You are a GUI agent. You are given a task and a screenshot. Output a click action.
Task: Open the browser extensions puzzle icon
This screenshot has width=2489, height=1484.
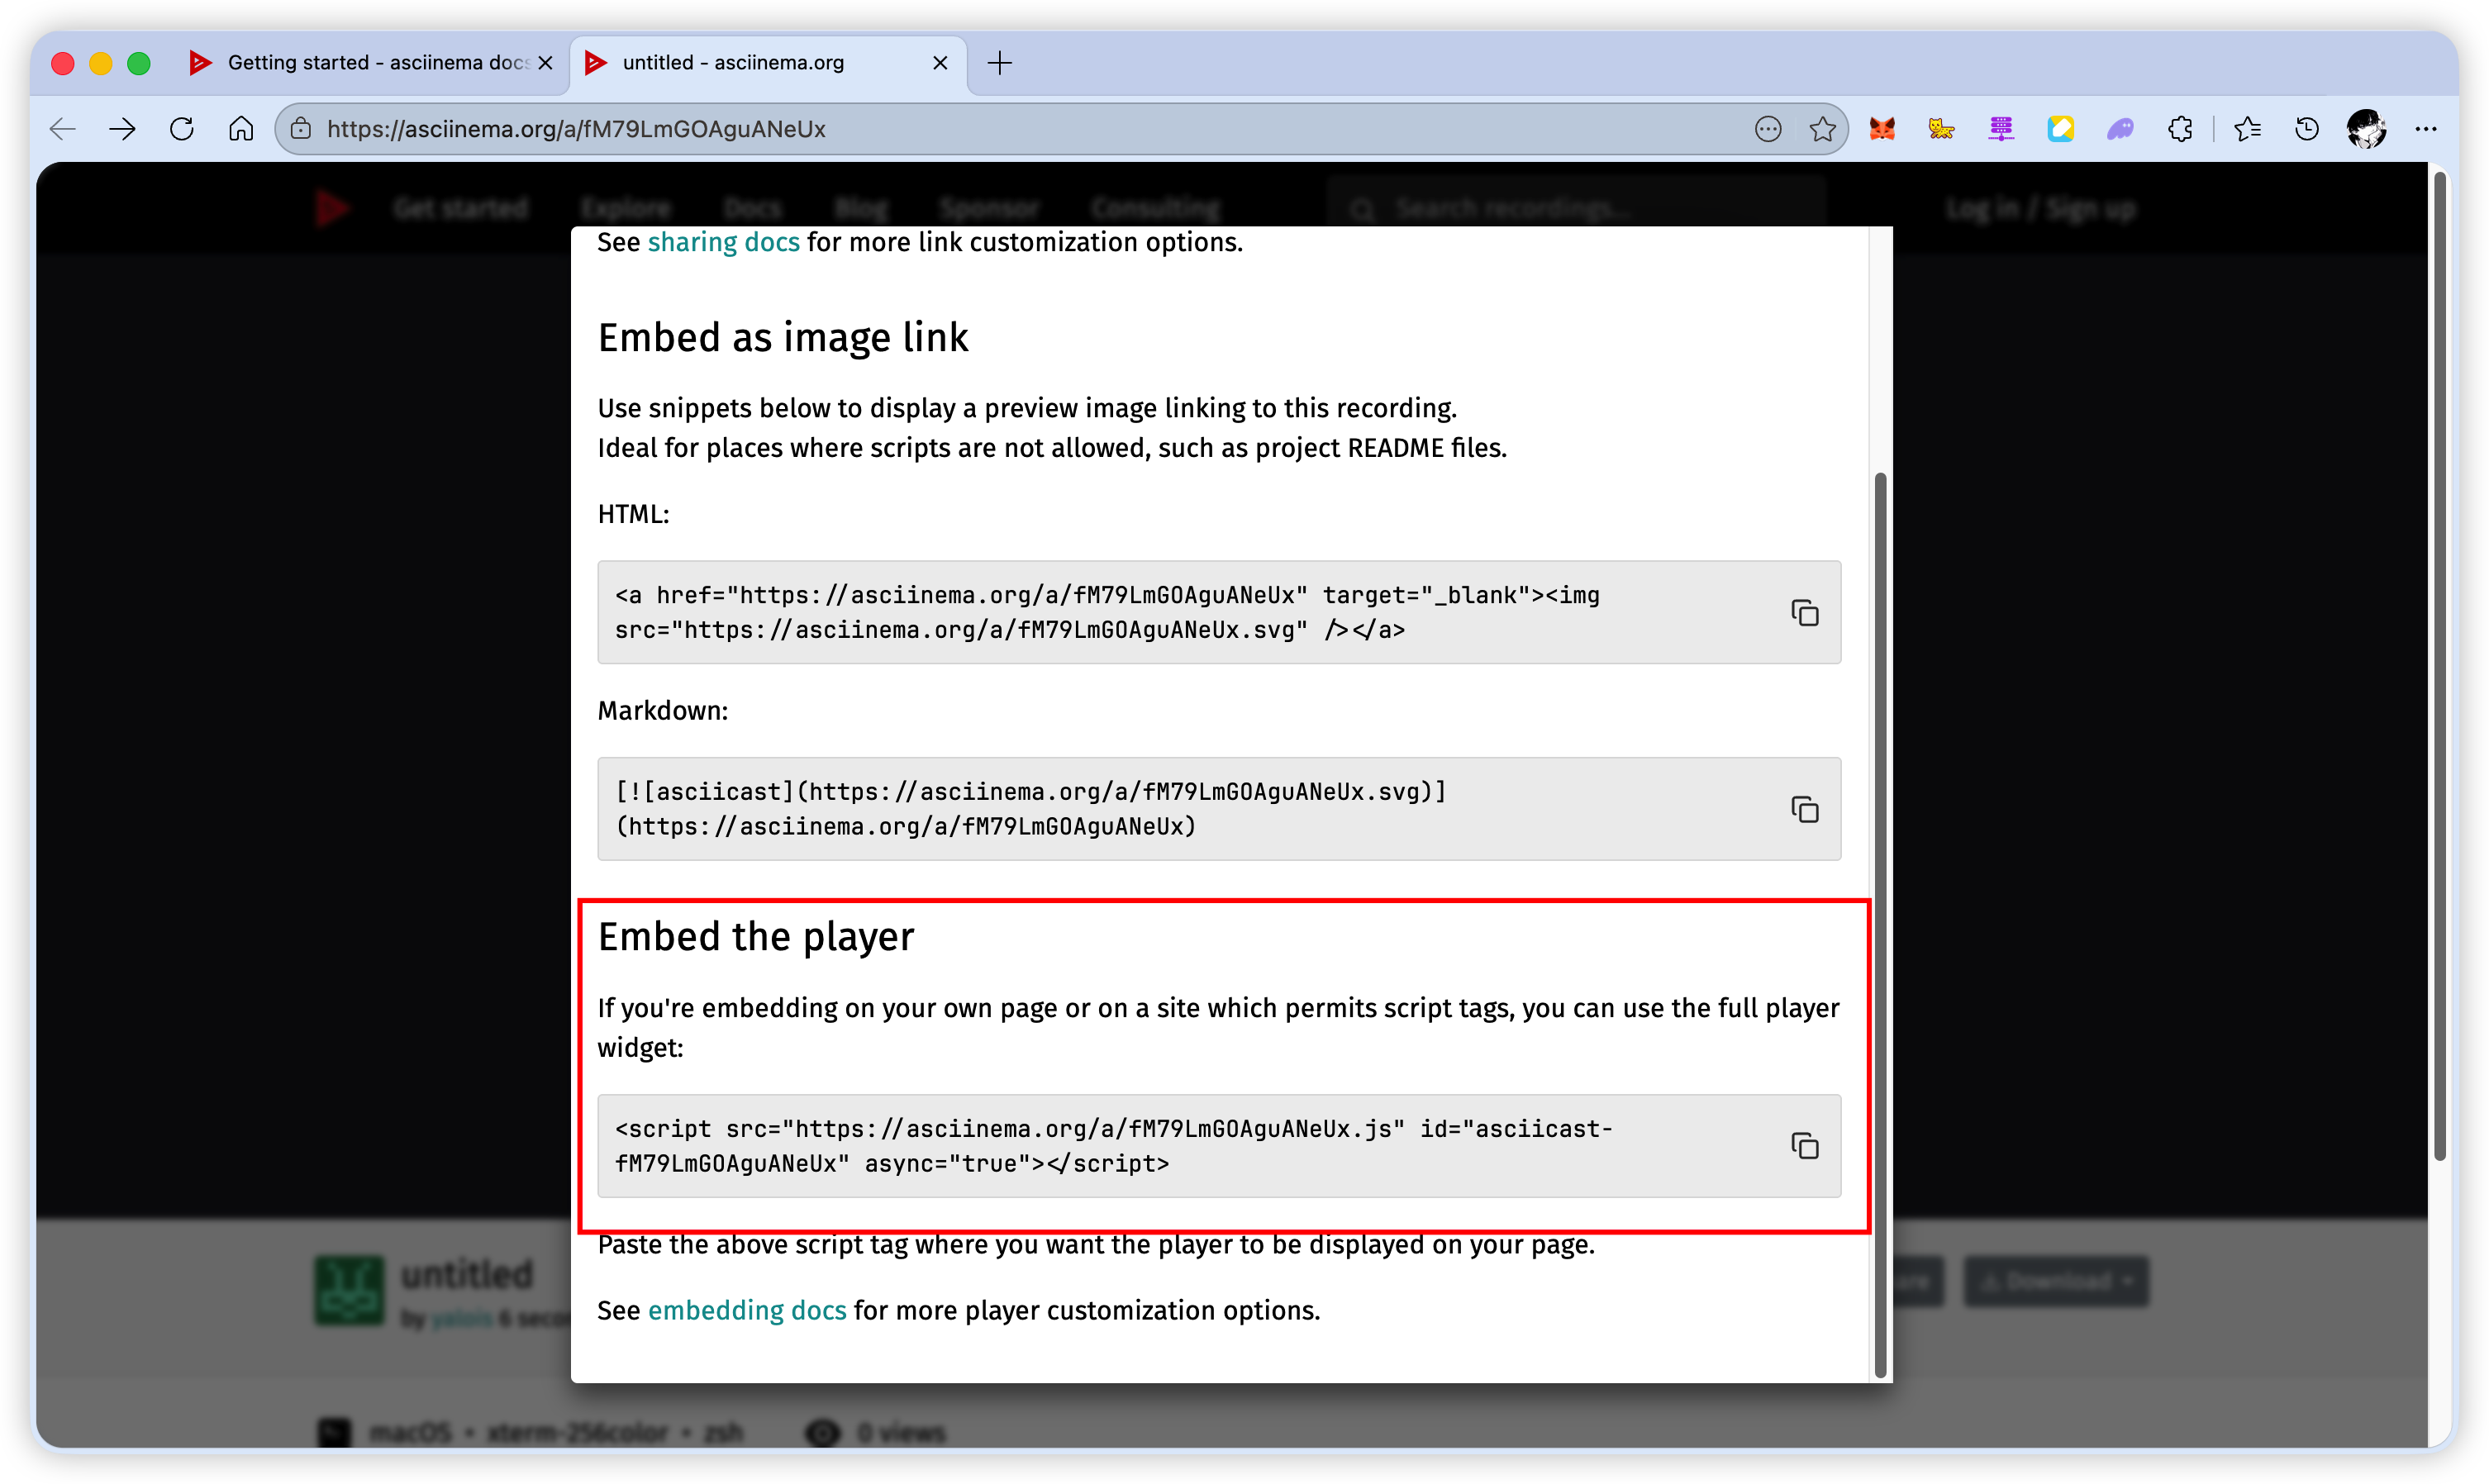pos(2180,129)
